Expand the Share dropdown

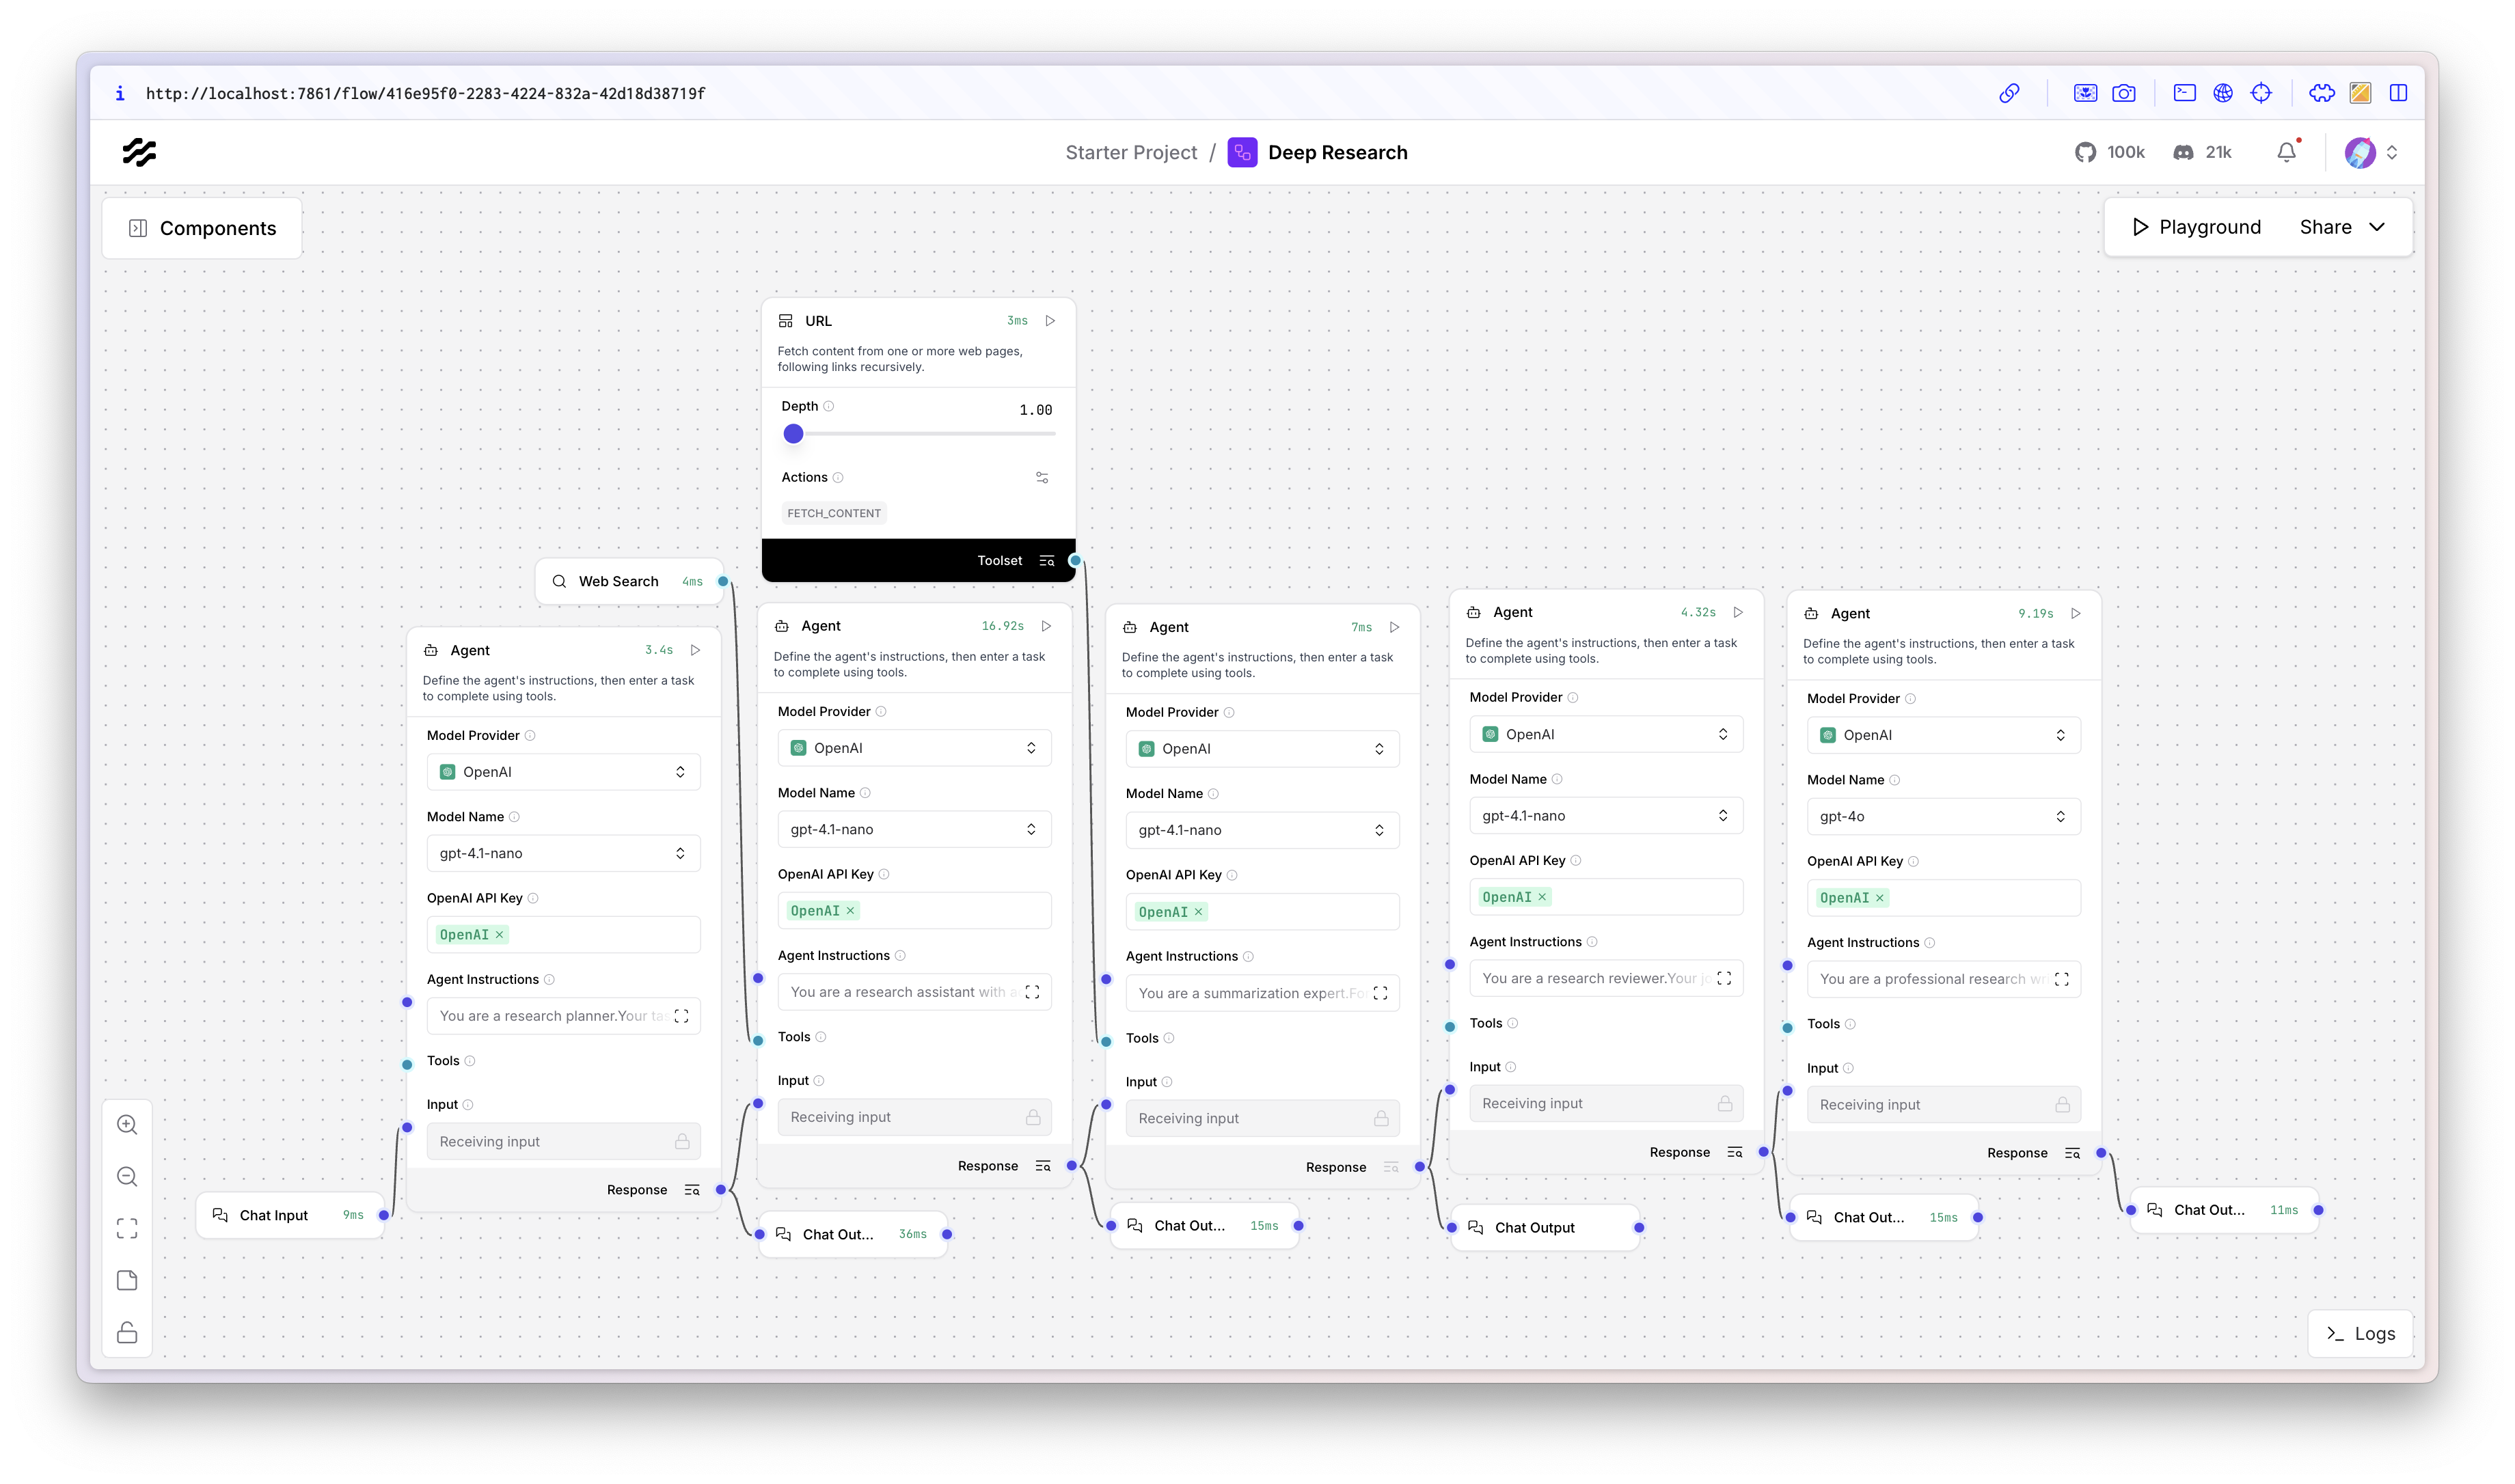(x=2376, y=227)
